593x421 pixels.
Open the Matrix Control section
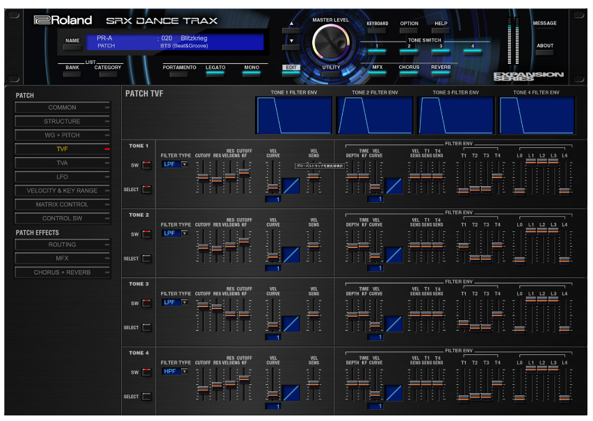[x=63, y=204]
